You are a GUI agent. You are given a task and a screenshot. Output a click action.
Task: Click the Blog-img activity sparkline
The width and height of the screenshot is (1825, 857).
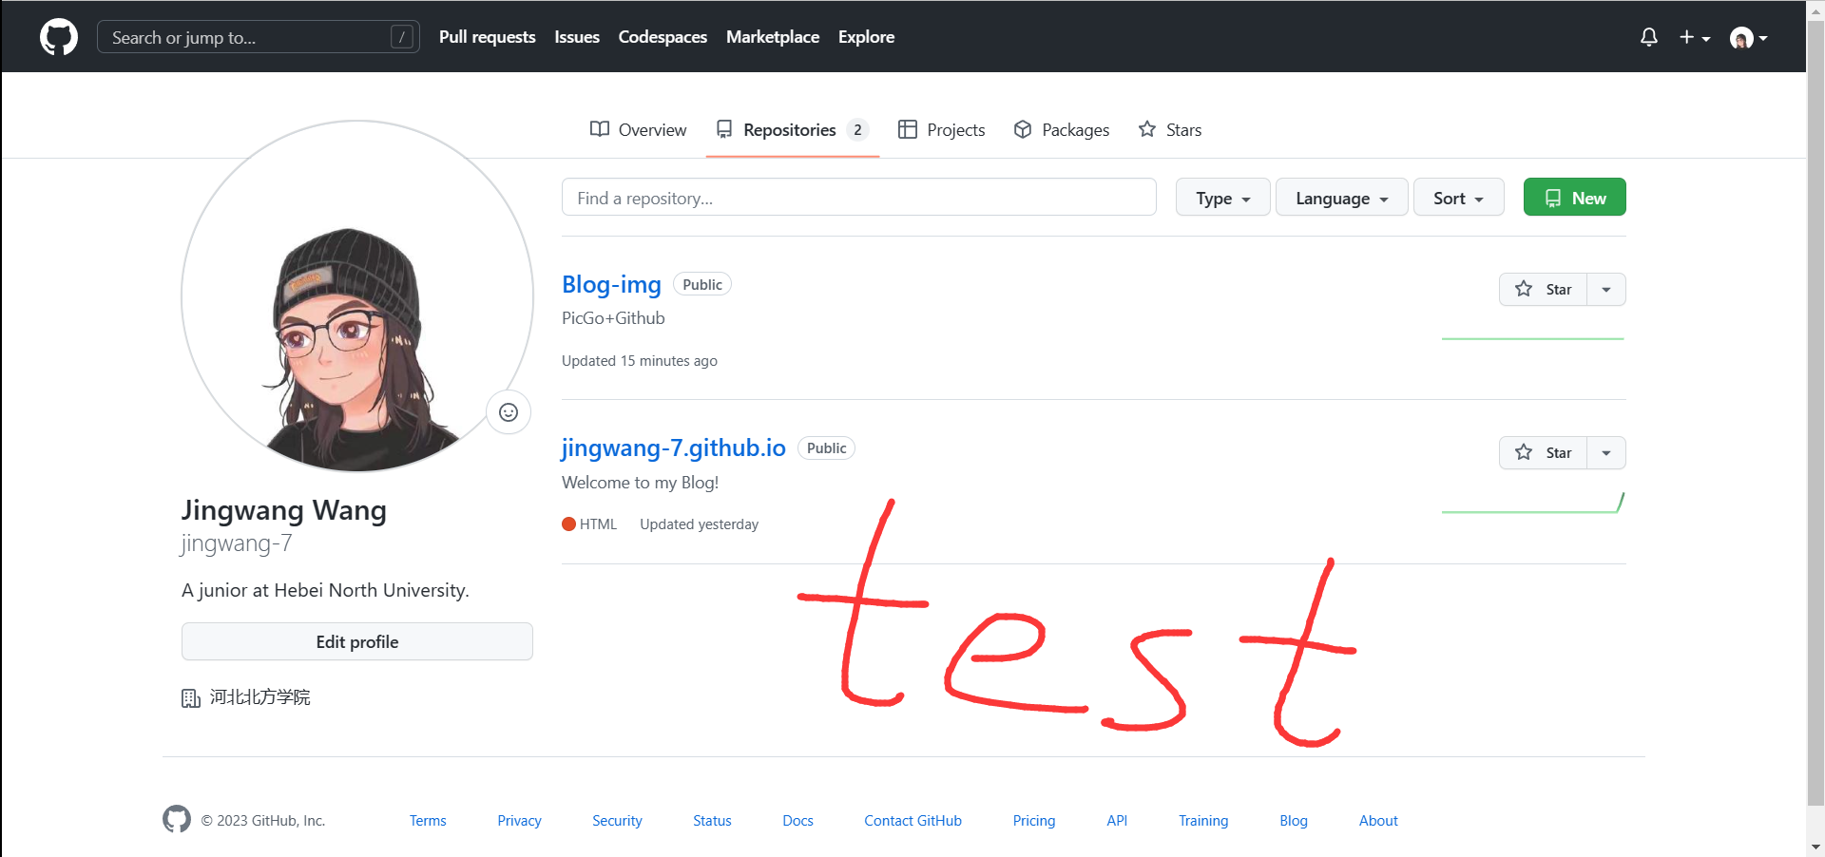(1532, 338)
